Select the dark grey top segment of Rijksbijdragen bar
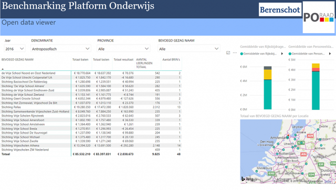336x190 pixels. (267, 68)
